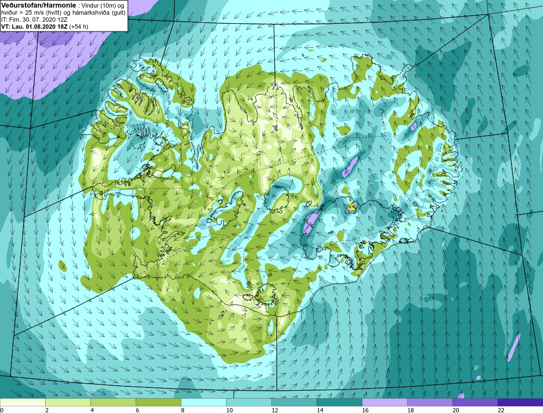The width and height of the screenshot is (543, 414).
Task: Select the 6–8 m/s olive green swatch
Action: coord(158,403)
